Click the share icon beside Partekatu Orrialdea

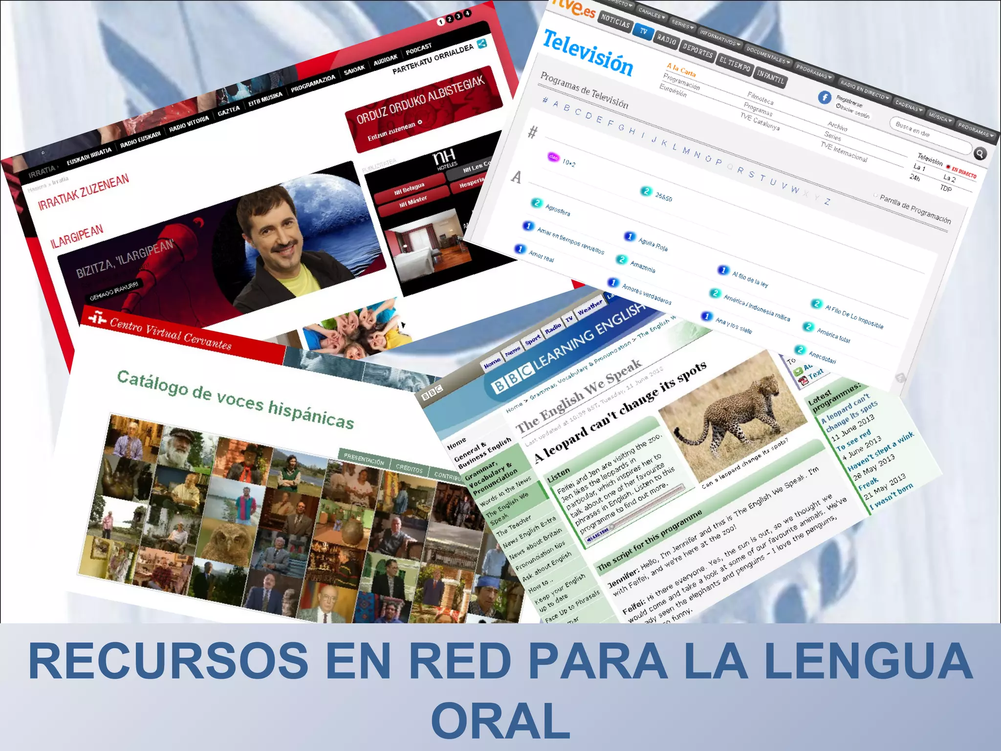pos(482,44)
